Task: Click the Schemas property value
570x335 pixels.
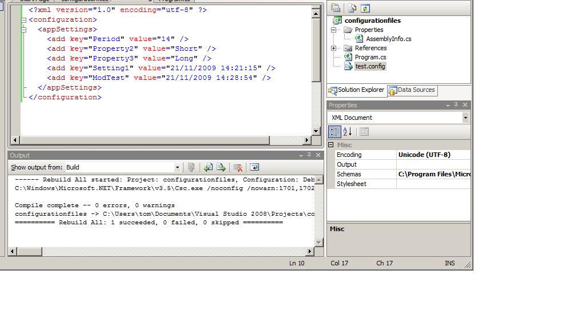Action: (x=434, y=174)
